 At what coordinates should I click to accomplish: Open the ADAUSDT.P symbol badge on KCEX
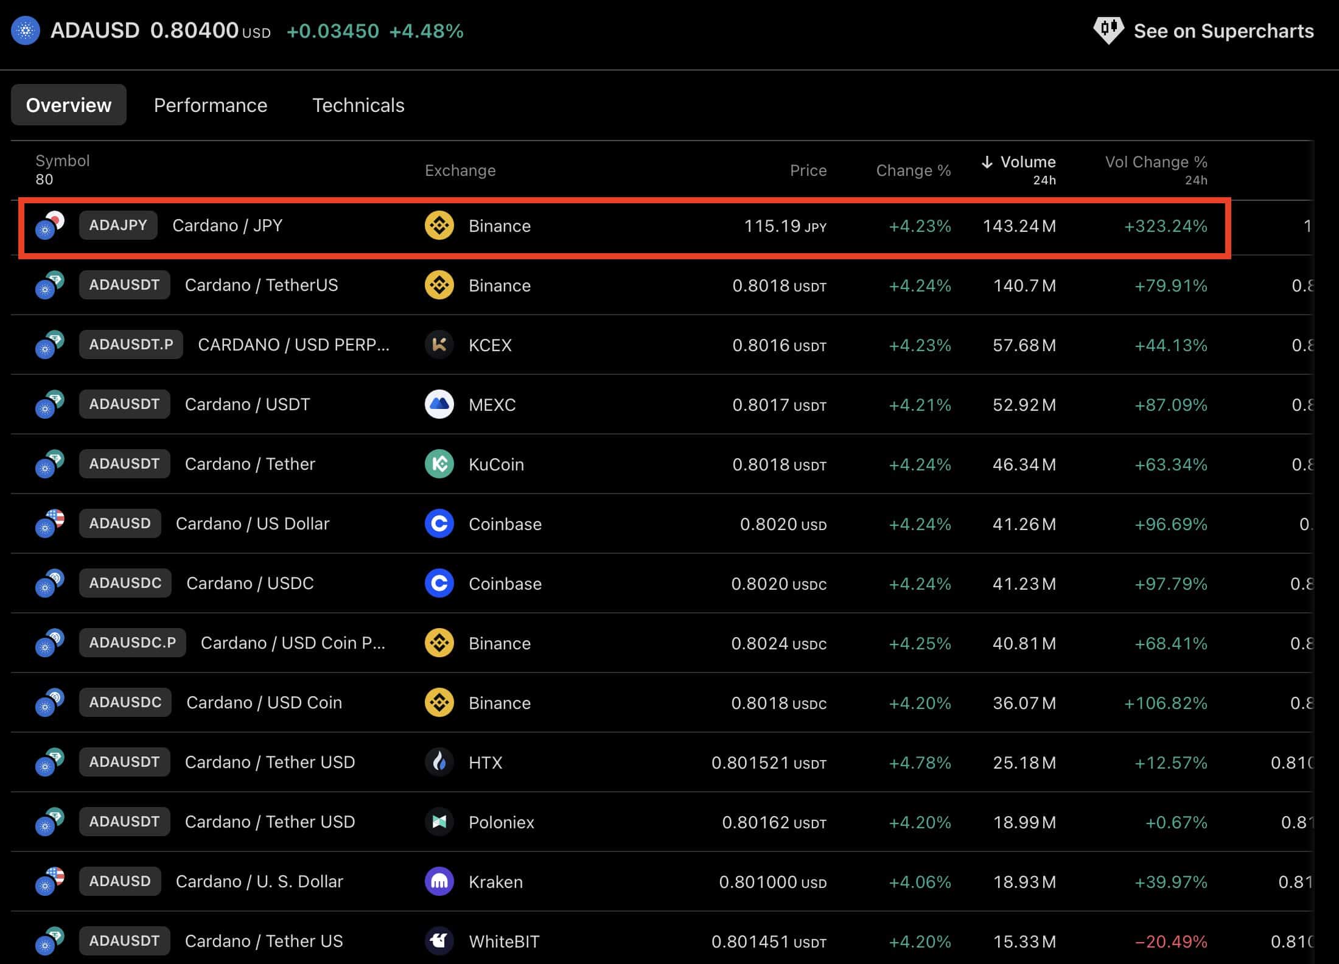[131, 345]
